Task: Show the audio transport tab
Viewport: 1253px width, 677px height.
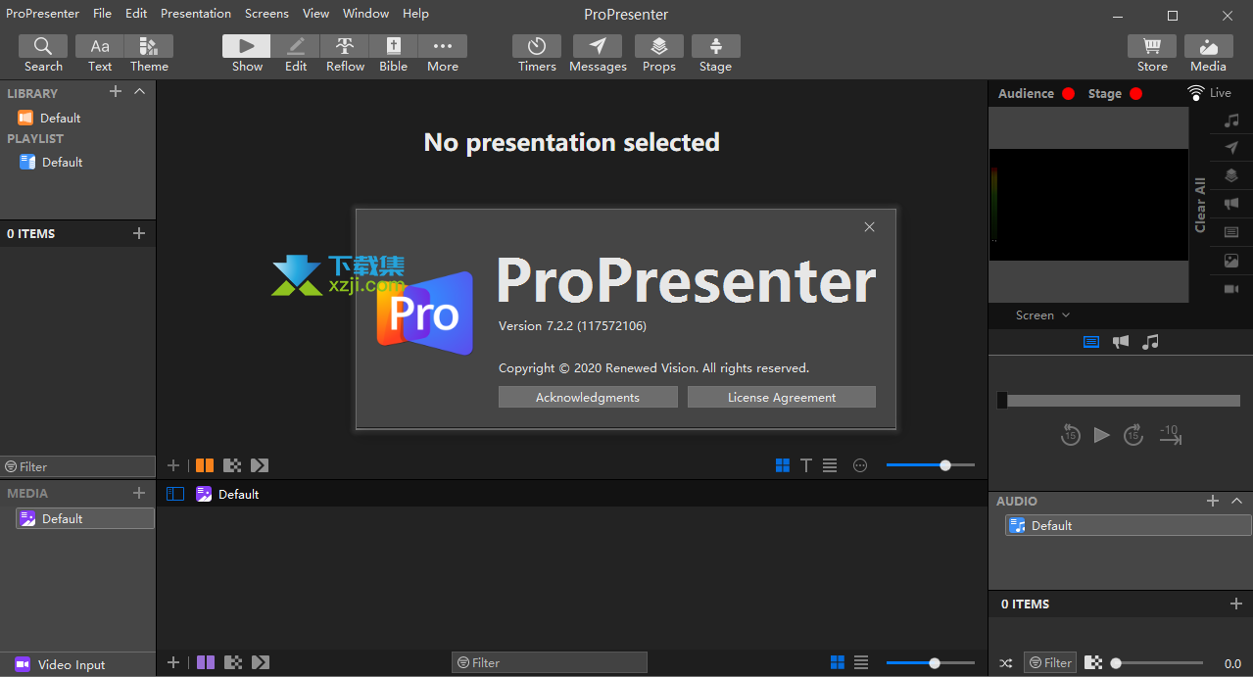Action: click(1151, 342)
